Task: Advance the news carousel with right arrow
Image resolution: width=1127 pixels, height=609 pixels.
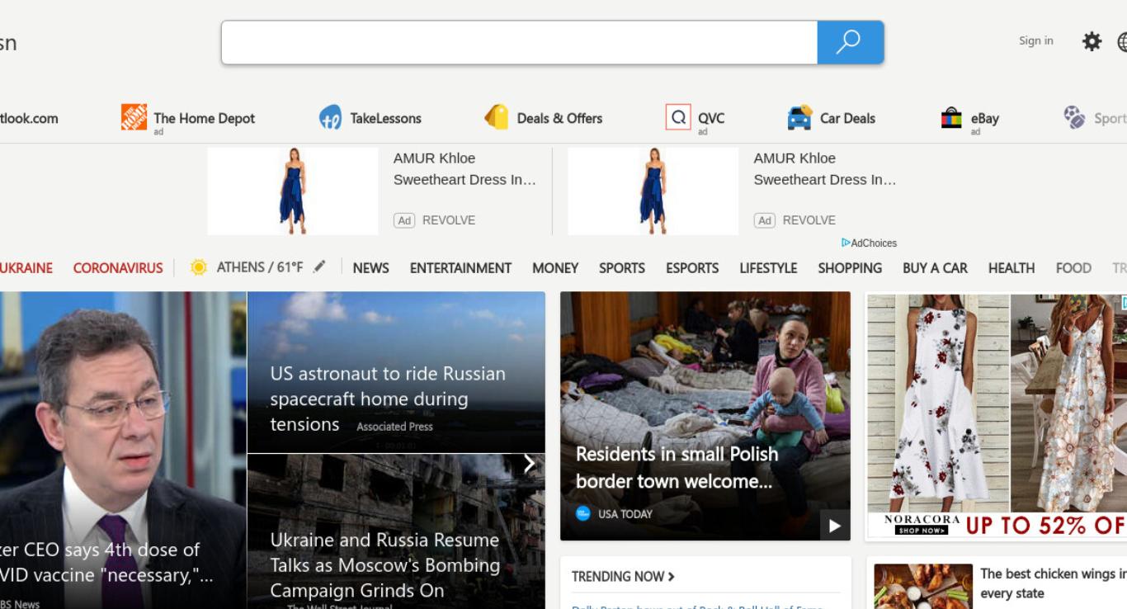Action: [x=530, y=465]
